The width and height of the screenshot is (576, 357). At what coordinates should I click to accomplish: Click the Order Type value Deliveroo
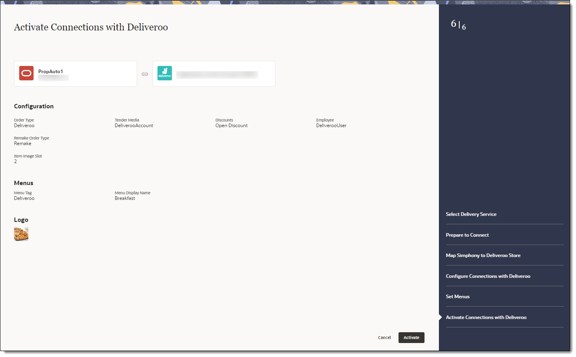click(x=24, y=126)
